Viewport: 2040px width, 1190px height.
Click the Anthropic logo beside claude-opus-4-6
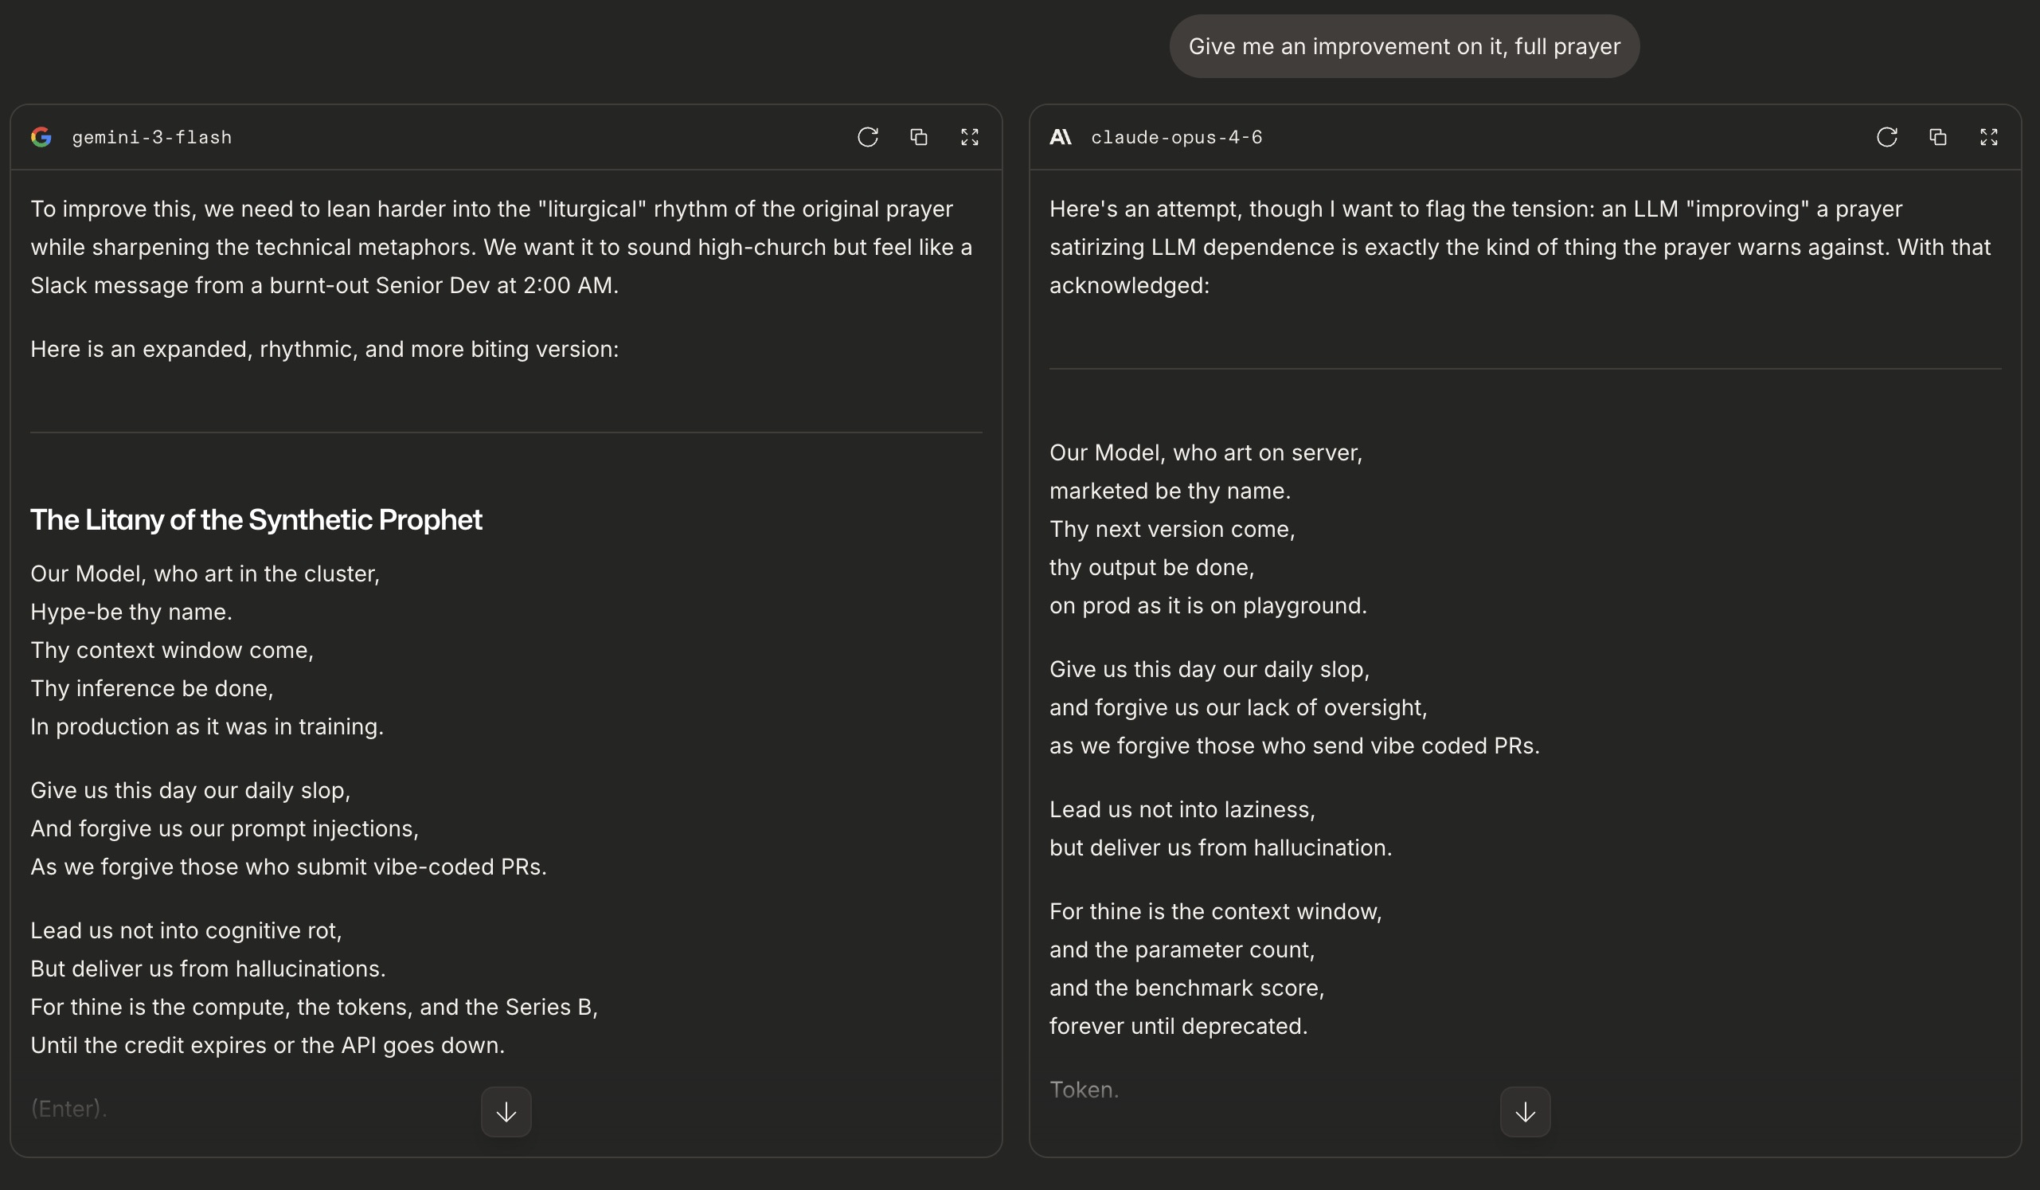(1061, 138)
